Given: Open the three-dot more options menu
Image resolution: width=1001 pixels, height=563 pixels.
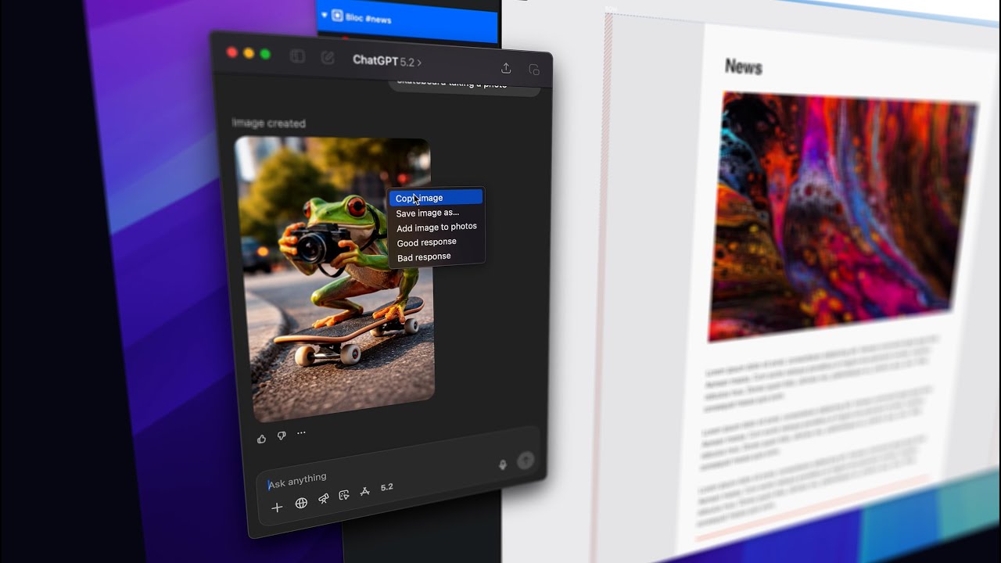Looking at the screenshot, I should tap(301, 433).
